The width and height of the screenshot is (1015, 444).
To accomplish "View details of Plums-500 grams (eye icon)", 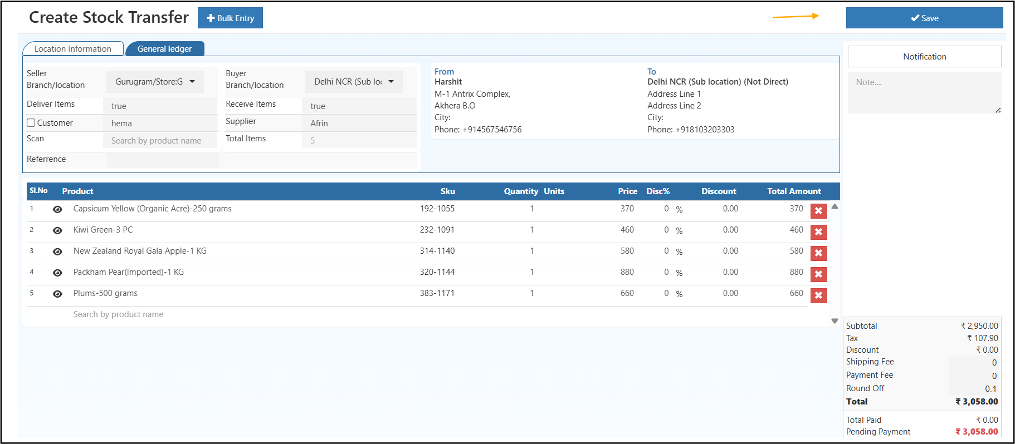I will (57, 294).
